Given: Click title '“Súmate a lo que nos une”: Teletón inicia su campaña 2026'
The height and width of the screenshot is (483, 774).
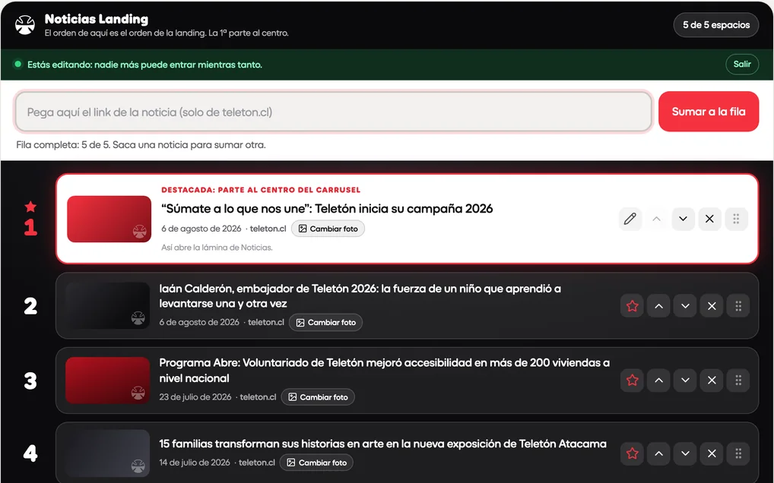Looking at the screenshot, I should [x=327, y=209].
